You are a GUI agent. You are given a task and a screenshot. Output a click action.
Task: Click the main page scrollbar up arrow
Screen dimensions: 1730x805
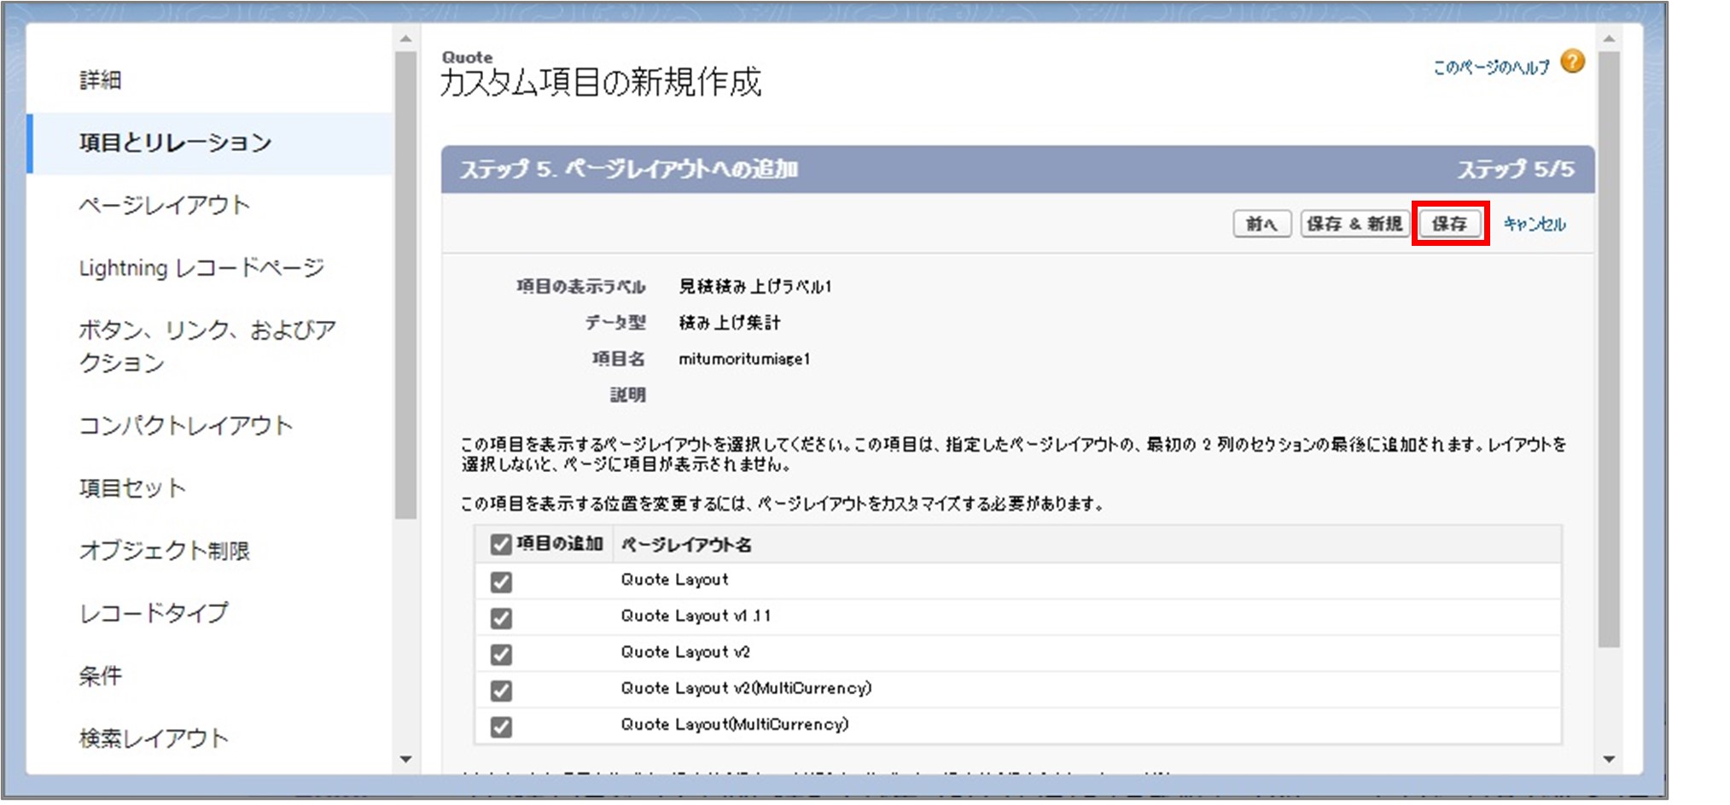point(1609,38)
